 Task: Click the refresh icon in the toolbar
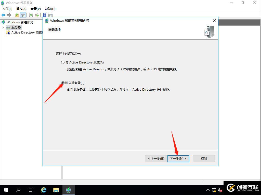click(x=31, y=15)
